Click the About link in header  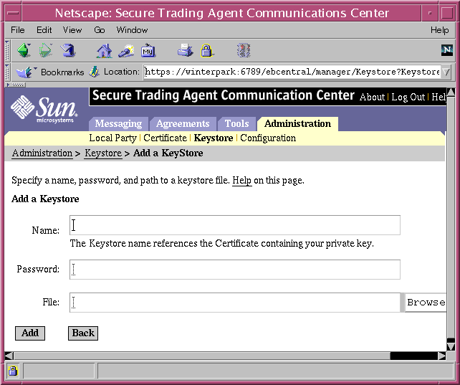(372, 97)
